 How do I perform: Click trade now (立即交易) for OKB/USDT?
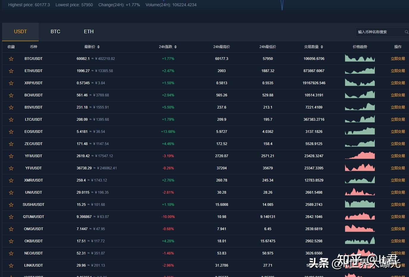tap(398, 241)
